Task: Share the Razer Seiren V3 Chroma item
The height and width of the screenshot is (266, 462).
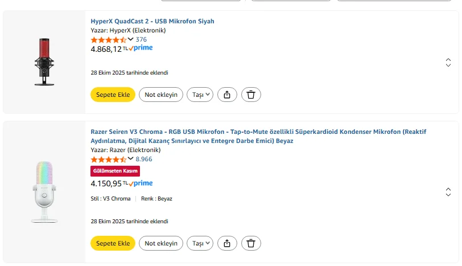Action: pyautogui.click(x=227, y=243)
